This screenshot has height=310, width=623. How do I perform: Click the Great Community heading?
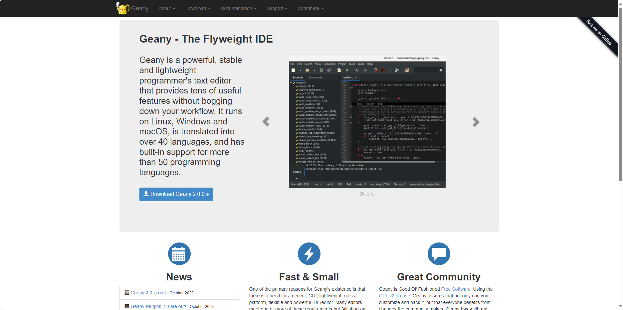click(x=439, y=277)
